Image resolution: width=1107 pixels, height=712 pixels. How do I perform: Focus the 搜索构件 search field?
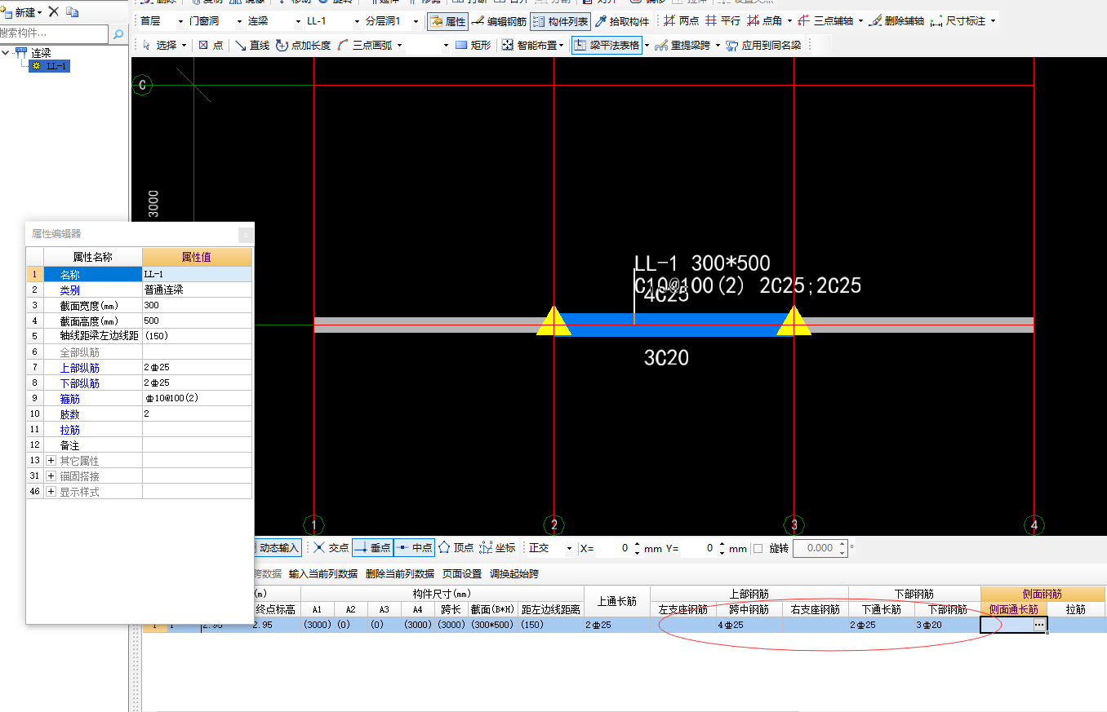click(x=54, y=34)
